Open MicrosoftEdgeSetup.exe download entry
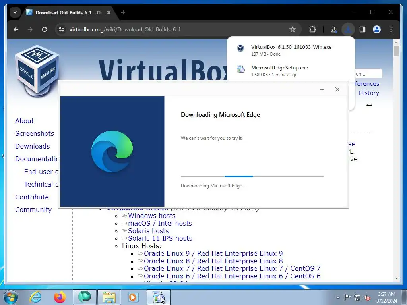The width and height of the screenshot is (407, 305). click(x=291, y=71)
